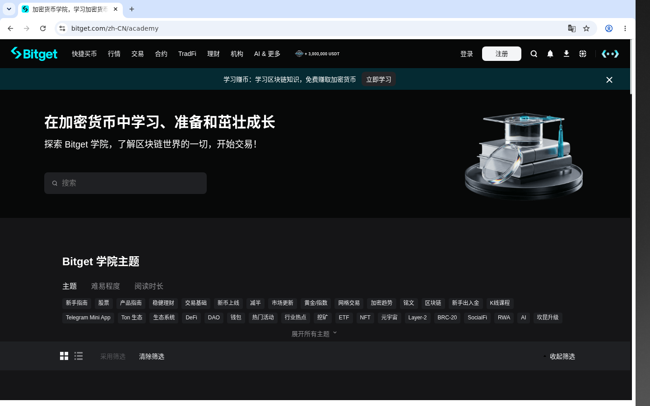Click the Bitget logo
The width and height of the screenshot is (650, 406).
tap(34, 54)
